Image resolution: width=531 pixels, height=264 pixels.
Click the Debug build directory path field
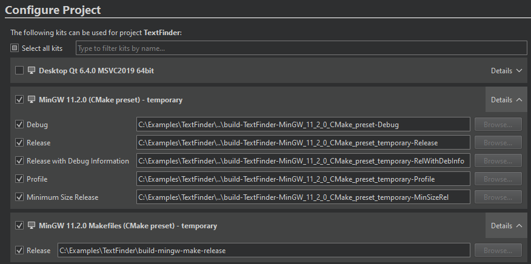coord(303,125)
